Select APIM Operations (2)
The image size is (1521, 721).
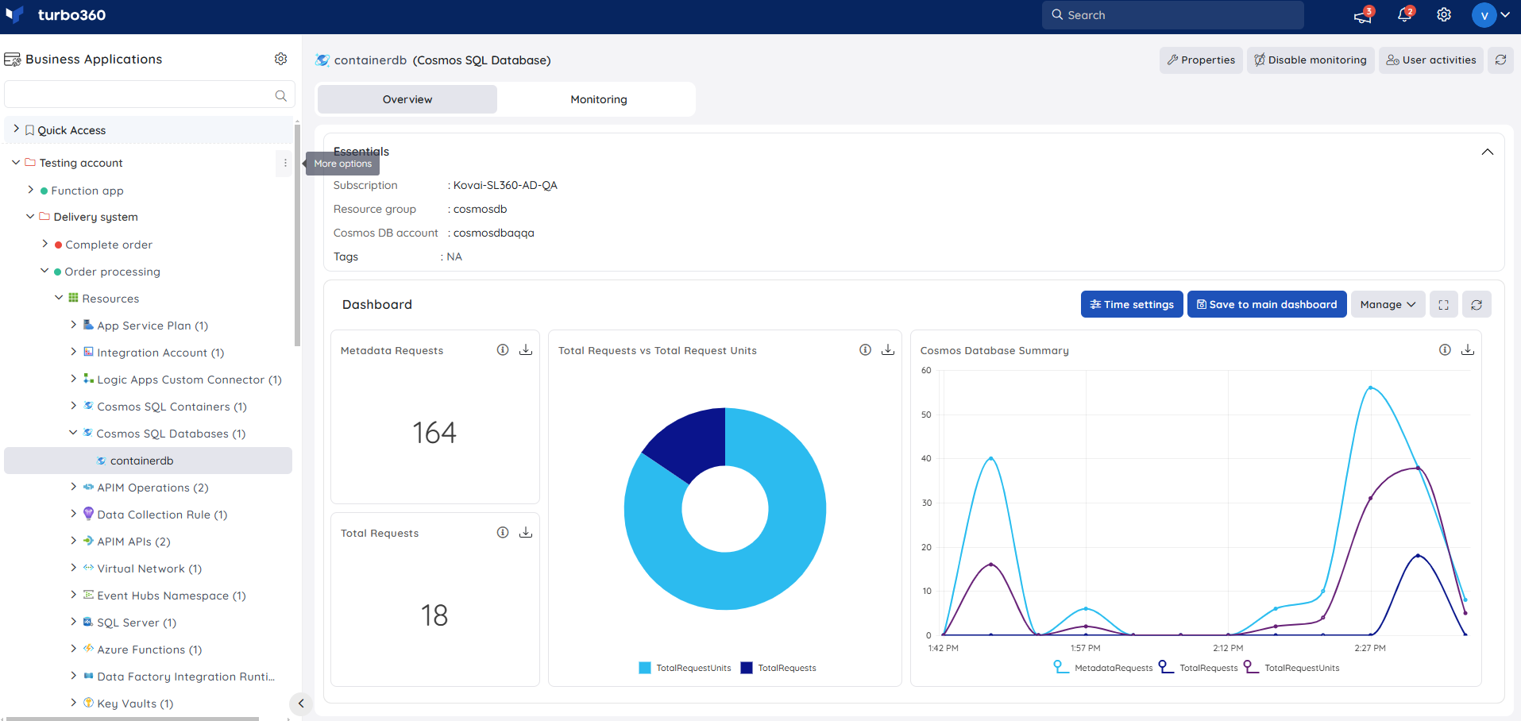pos(152,488)
